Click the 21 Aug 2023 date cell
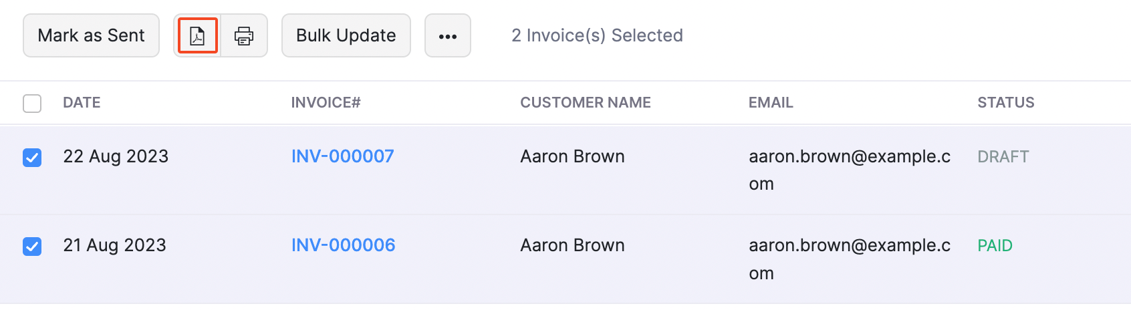 pos(114,245)
